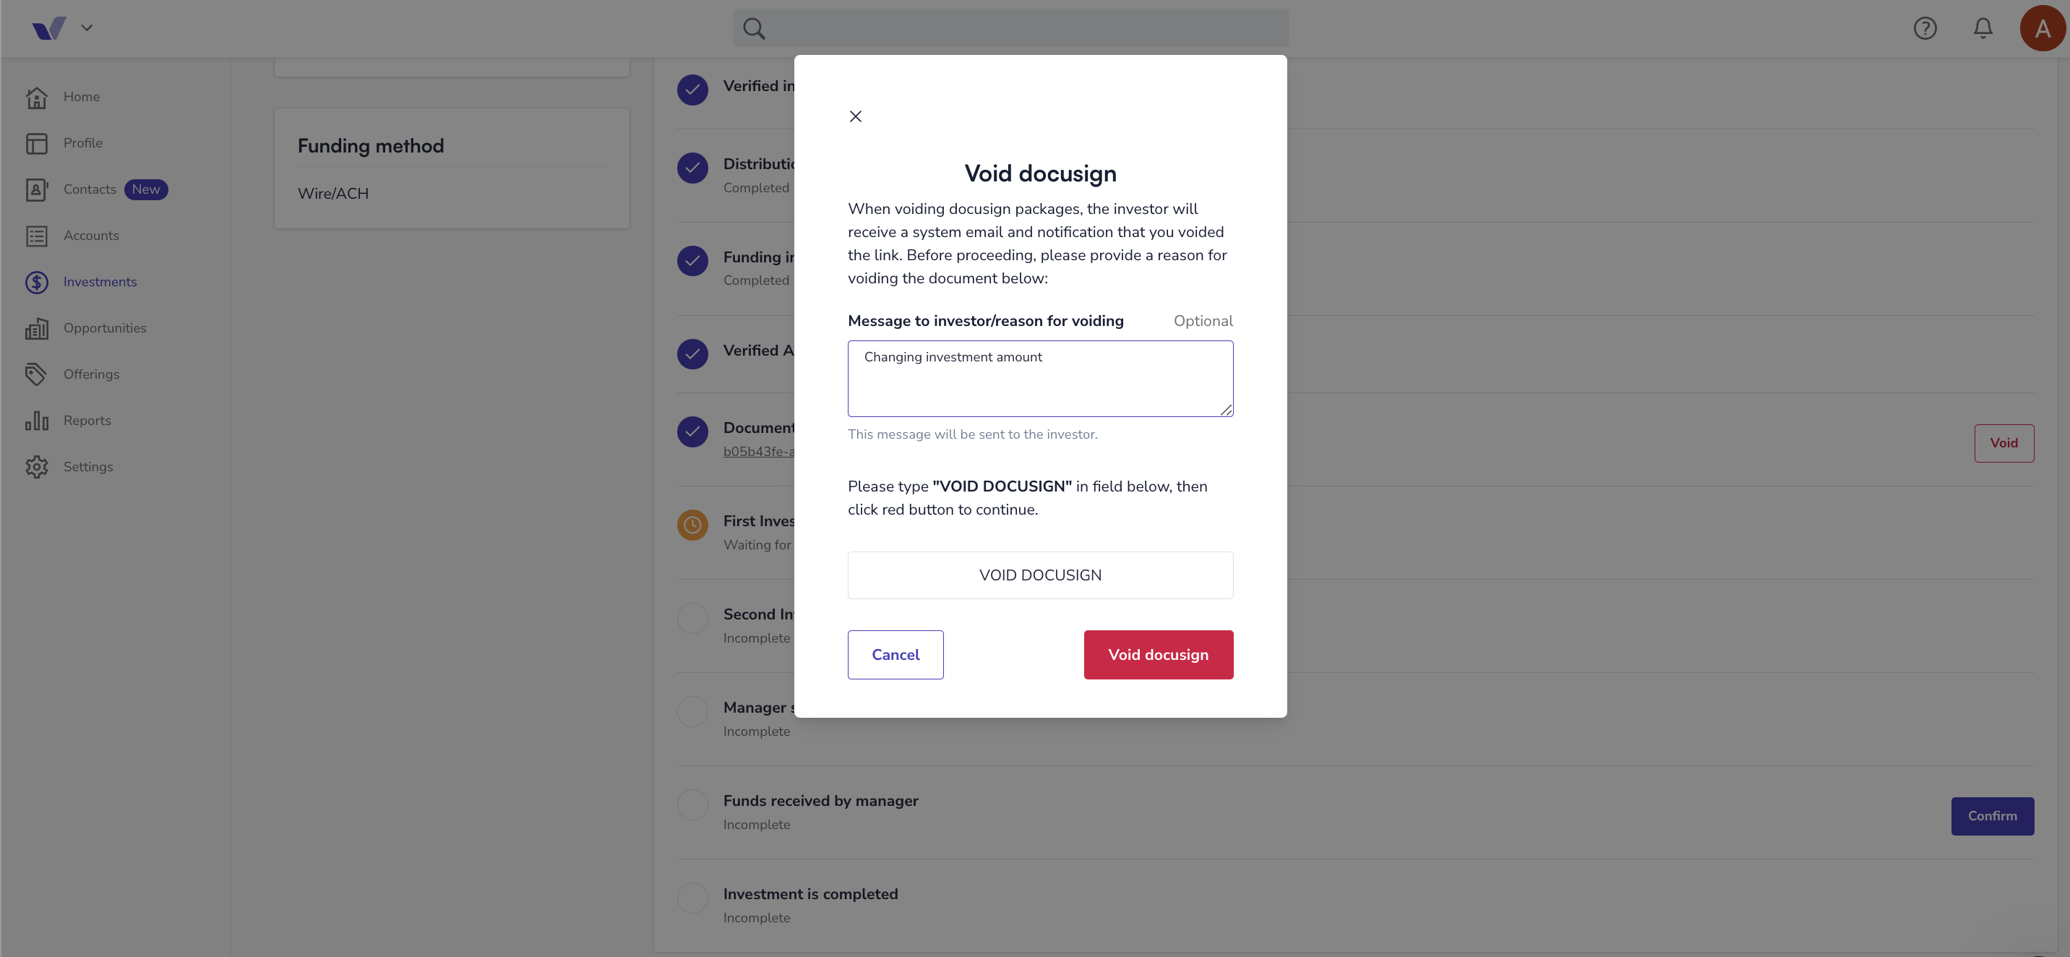Click the red Void docusign button
The width and height of the screenshot is (2070, 957).
[x=1158, y=655]
